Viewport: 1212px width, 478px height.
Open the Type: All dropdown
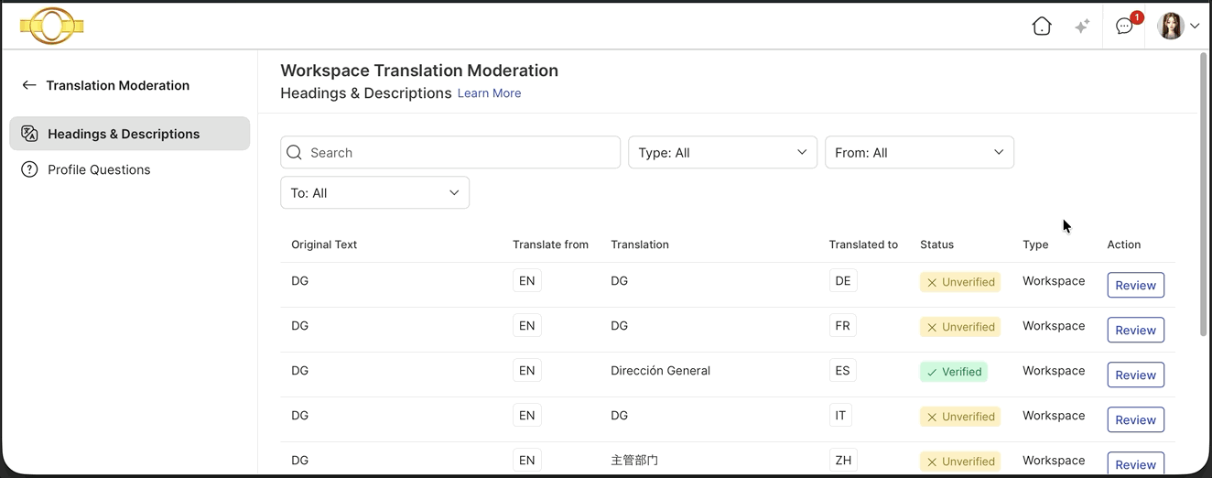pyautogui.click(x=722, y=153)
